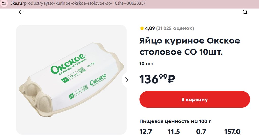The height and width of the screenshot is (135, 259).
Task: Click the 136.99 ₽ price
Action: 157,79
